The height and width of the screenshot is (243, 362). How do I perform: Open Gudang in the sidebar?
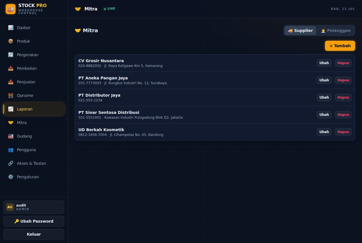[34, 136]
